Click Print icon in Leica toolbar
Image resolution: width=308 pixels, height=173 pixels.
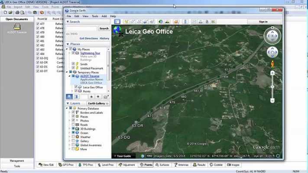pos(17,13)
